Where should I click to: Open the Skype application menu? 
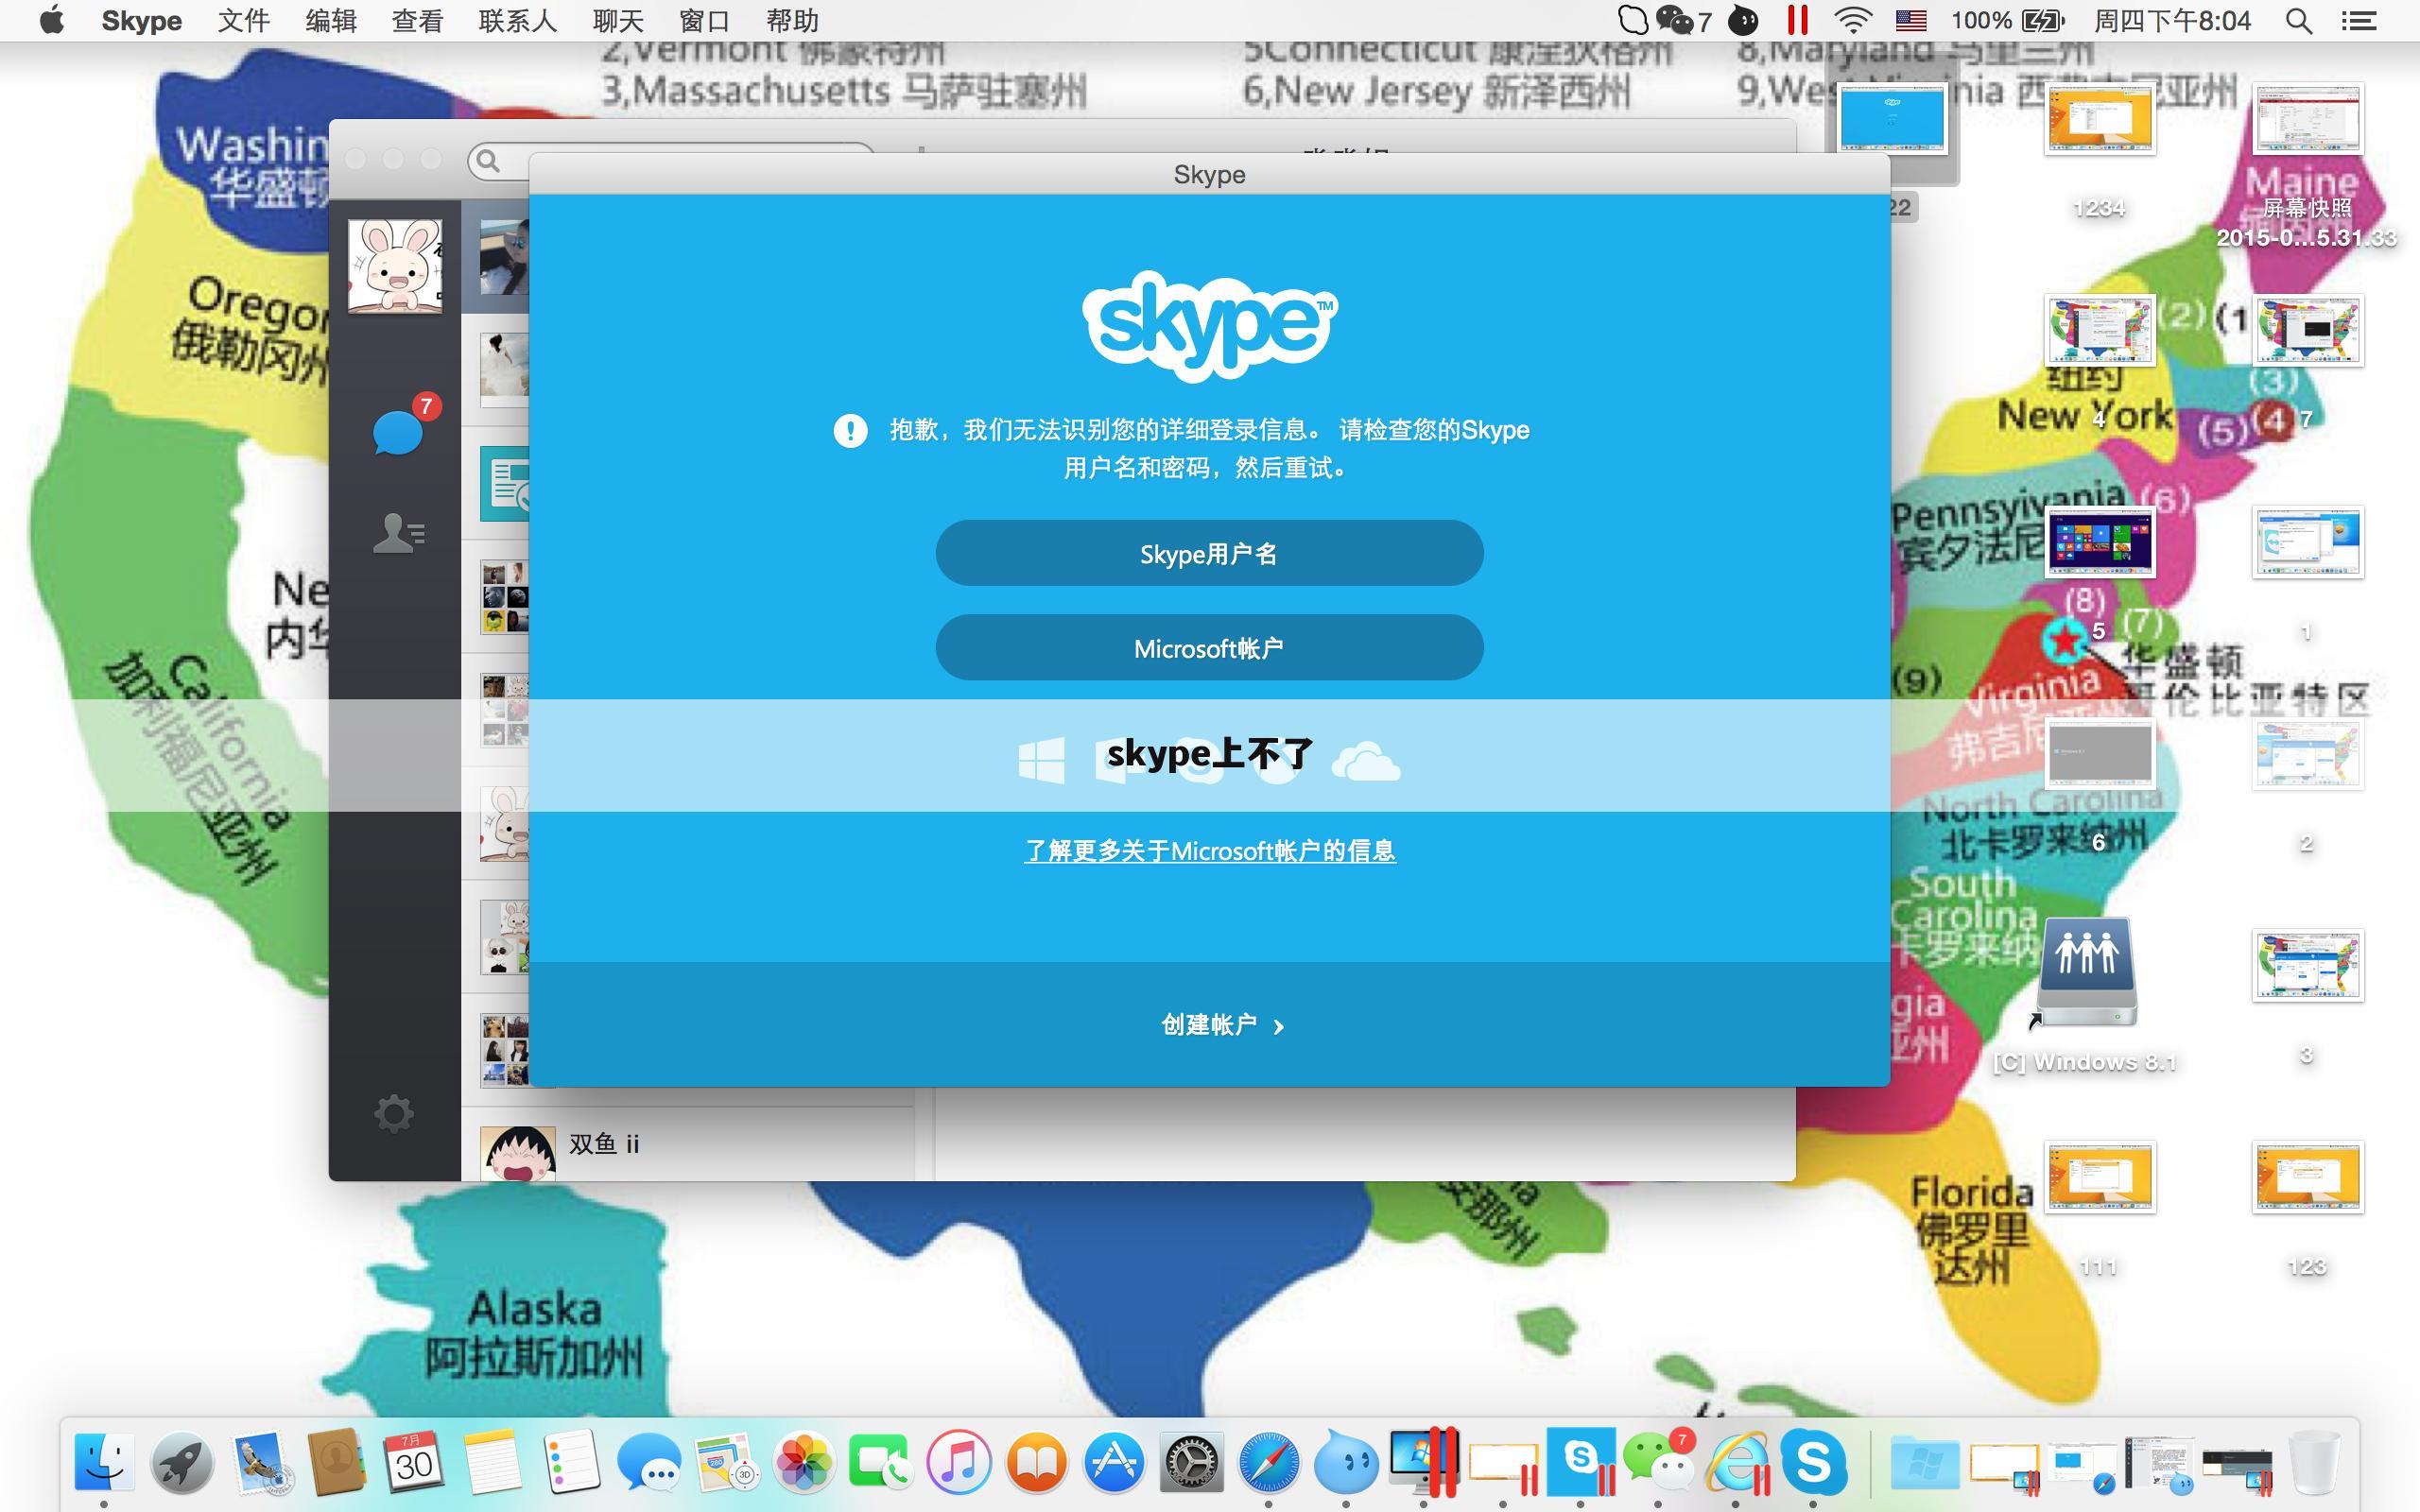[x=141, y=21]
